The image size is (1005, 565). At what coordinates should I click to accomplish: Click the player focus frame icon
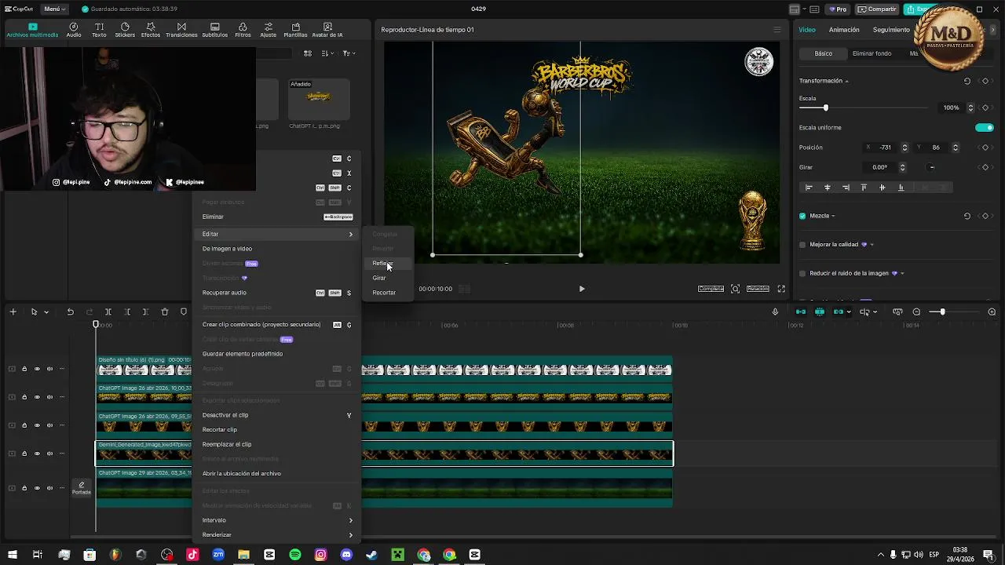[x=735, y=289]
